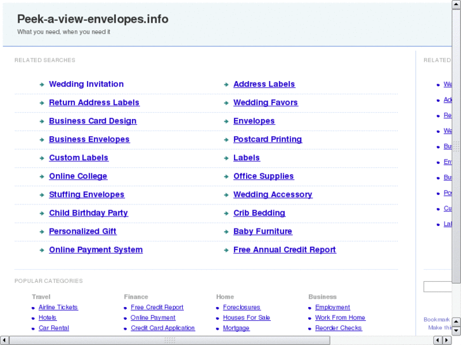Click the Peek-a-view-envelopes.info site title

tap(93, 19)
